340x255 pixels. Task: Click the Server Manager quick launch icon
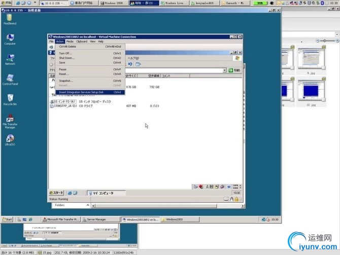pos(19,220)
